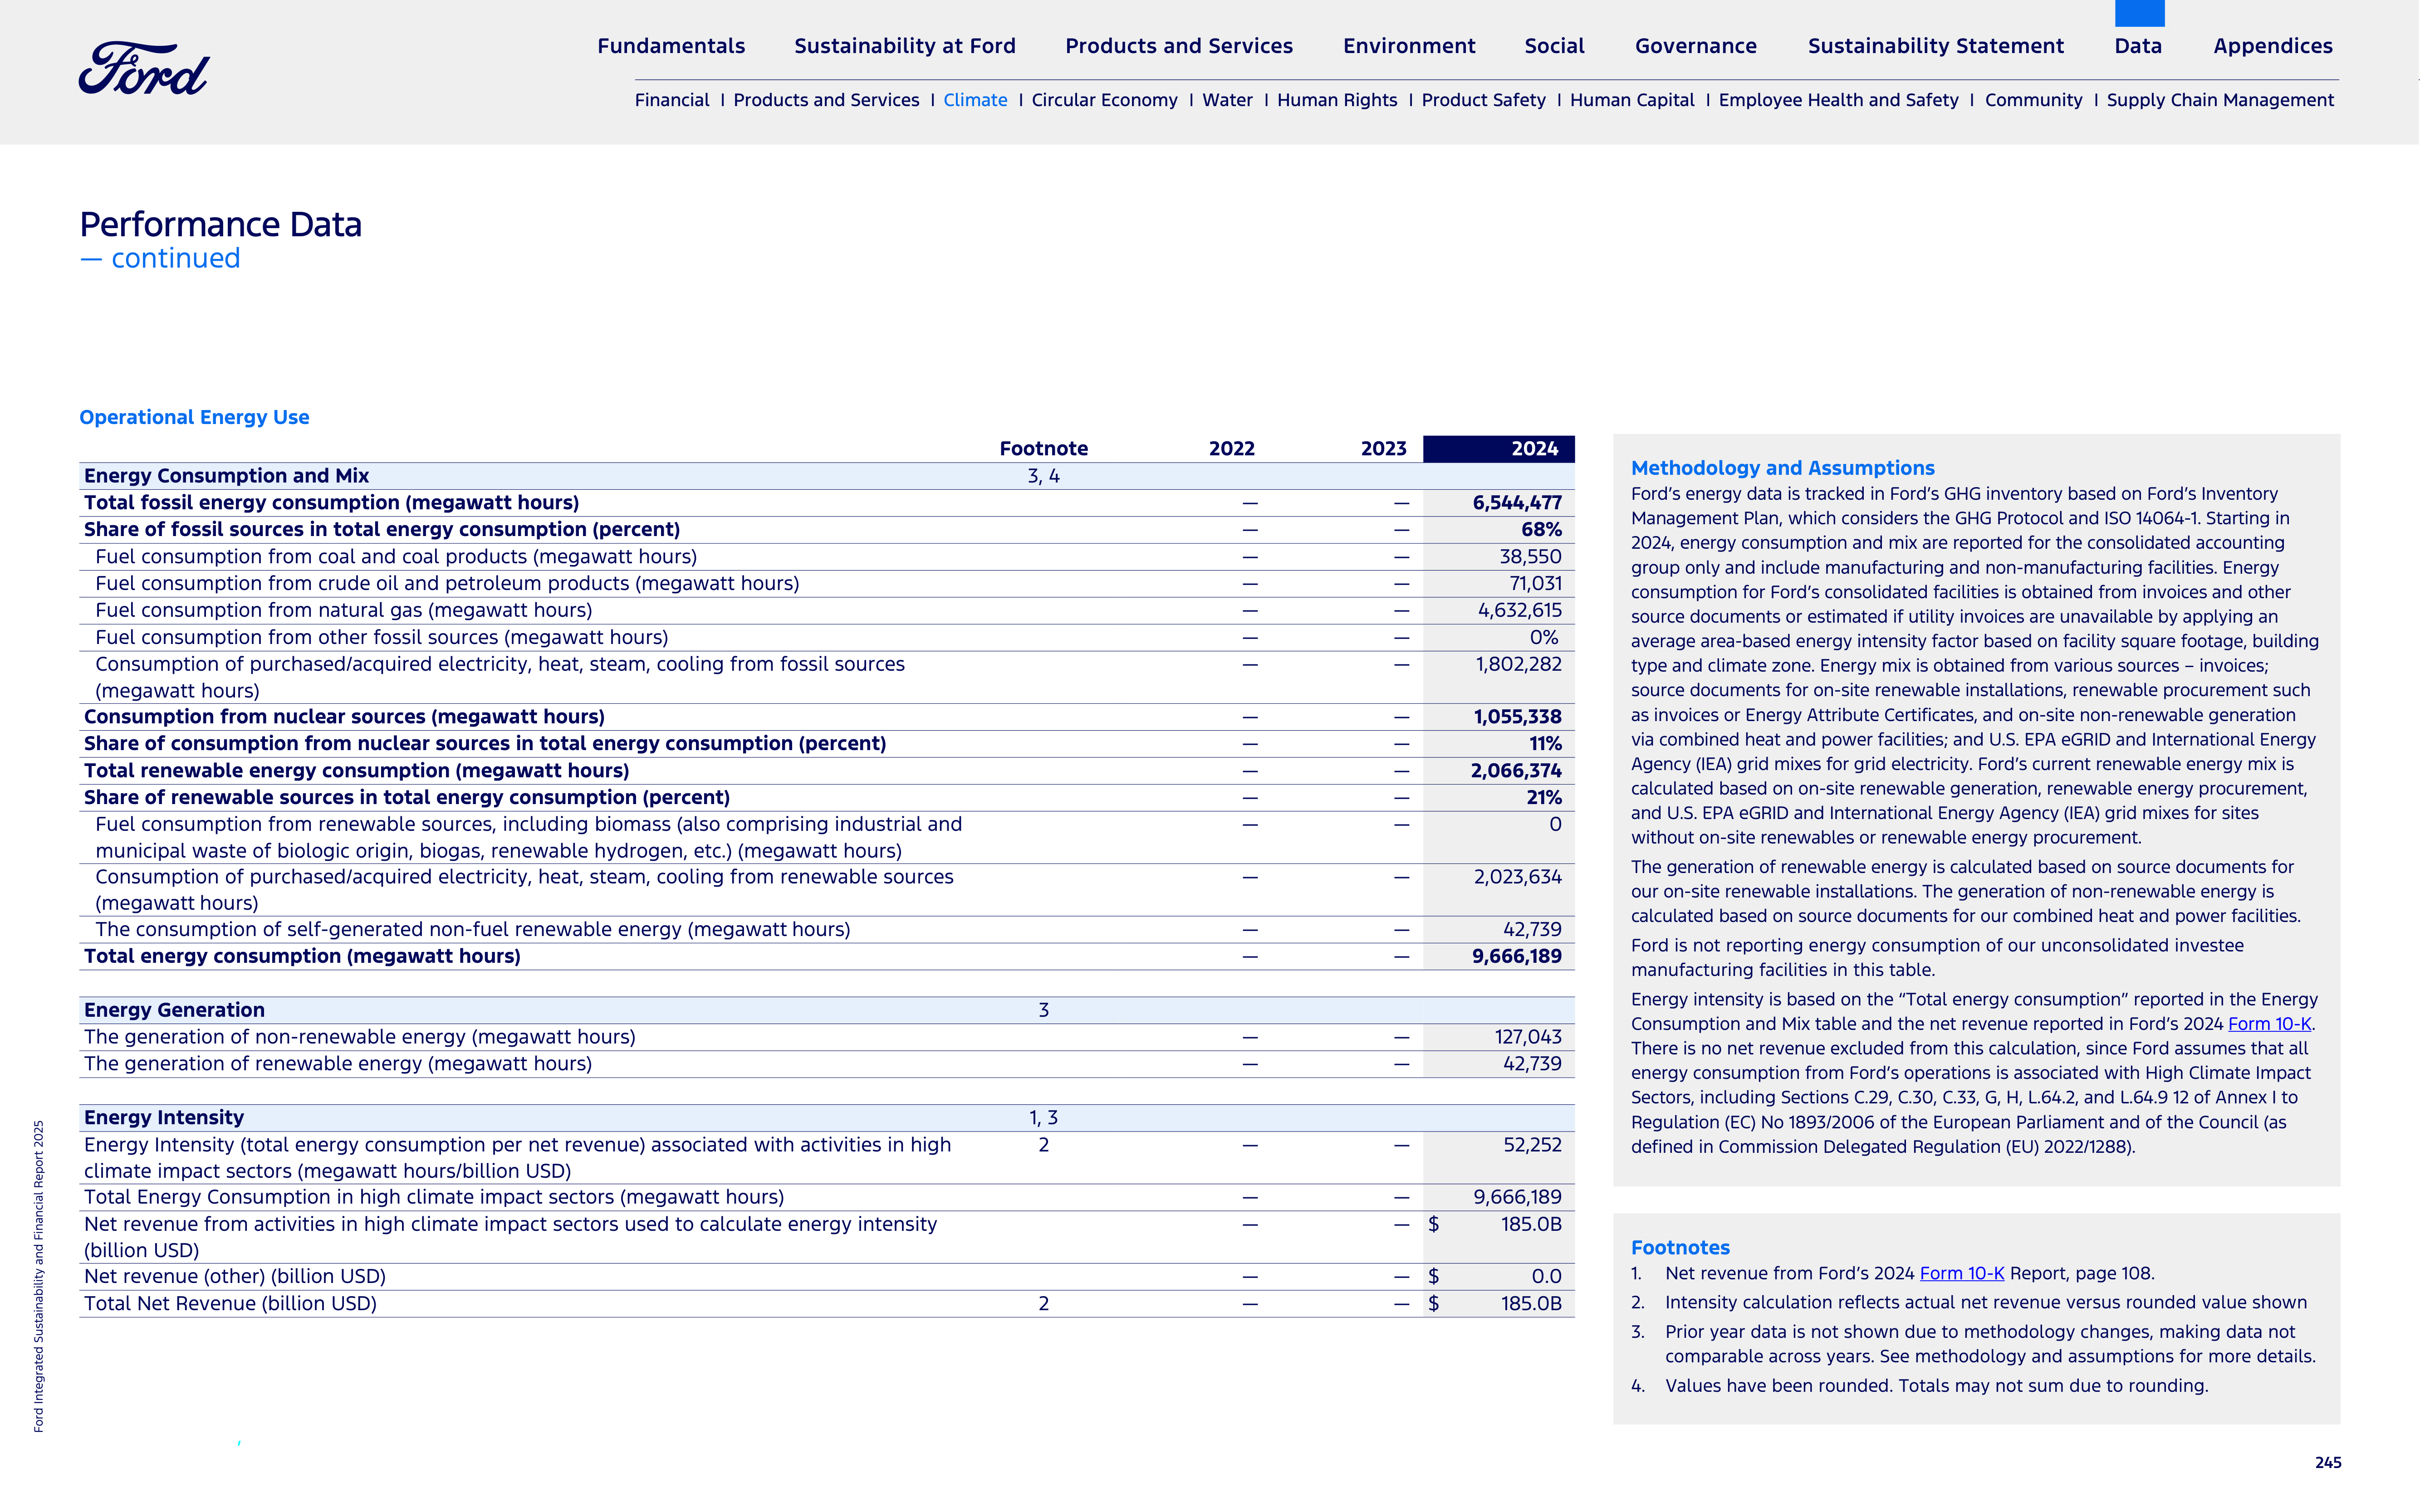Select nuclear consumption value 1,055,338
Image resolution: width=2420 pixels, height=1512 pixels.
point(1517,717)
